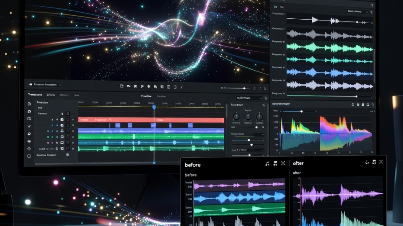Click the music note icon in the after window header
Screen dimensions: 403x226
[x=374, y=162]
